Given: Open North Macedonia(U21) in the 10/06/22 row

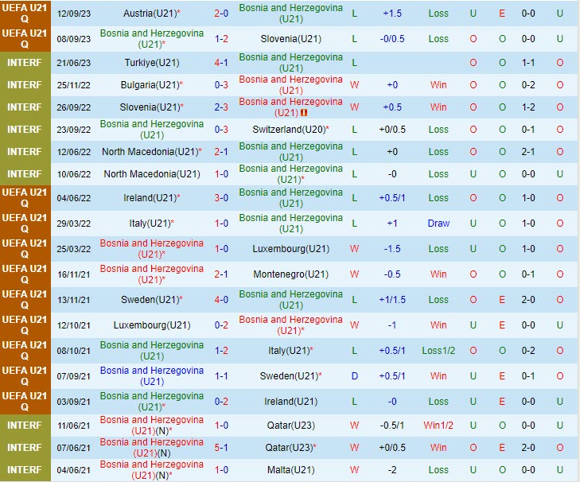Looking at the screenshot, I should [x=152, y=174].
